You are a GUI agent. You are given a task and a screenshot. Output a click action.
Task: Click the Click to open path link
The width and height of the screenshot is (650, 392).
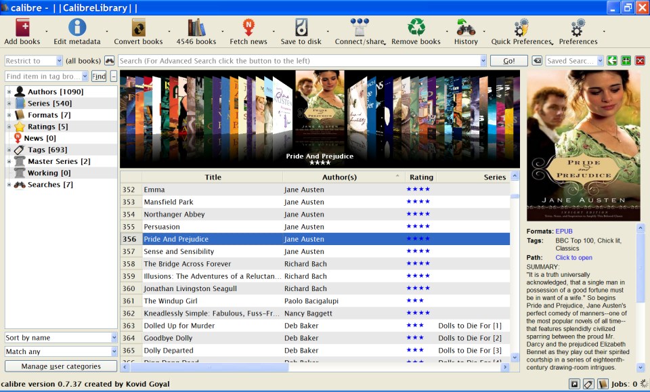pyautogui.click(x=573, y=257)
